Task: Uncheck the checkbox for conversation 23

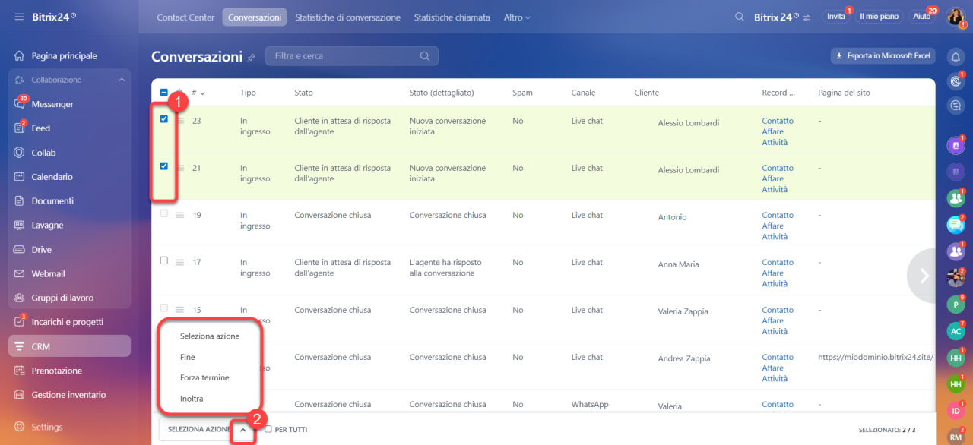Action: click(163, 119)
